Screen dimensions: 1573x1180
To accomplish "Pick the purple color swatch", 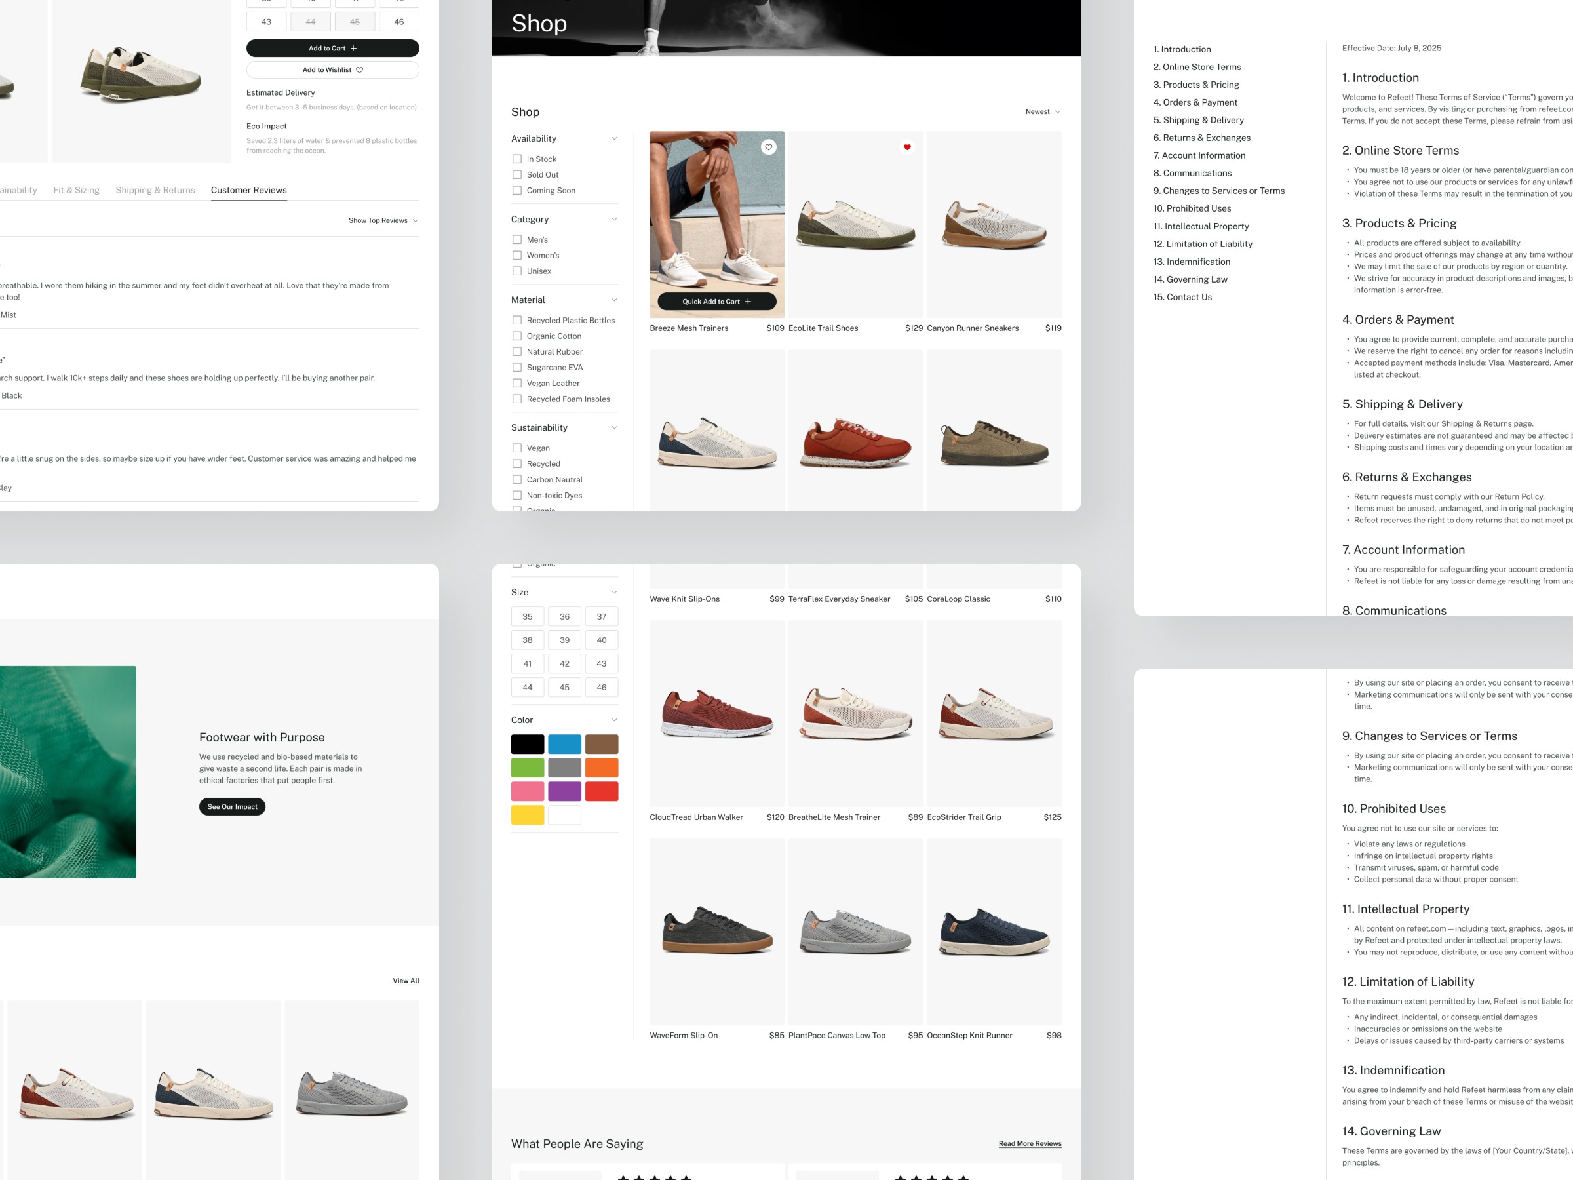I will [x=564, y=791].
